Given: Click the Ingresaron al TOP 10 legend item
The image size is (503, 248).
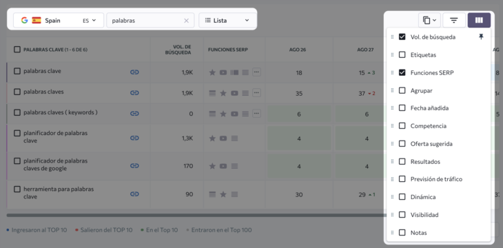Looking at the screenshot, I should [x=37, y=230].
